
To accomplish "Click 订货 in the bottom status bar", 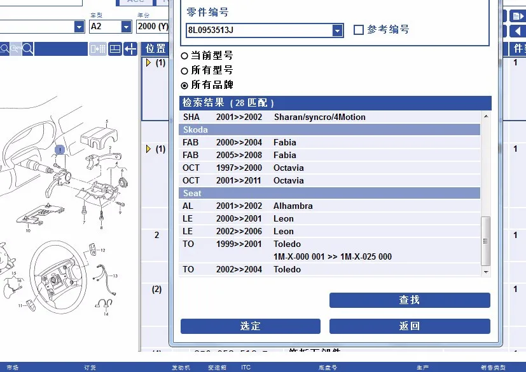I will [x=90, y=368].
